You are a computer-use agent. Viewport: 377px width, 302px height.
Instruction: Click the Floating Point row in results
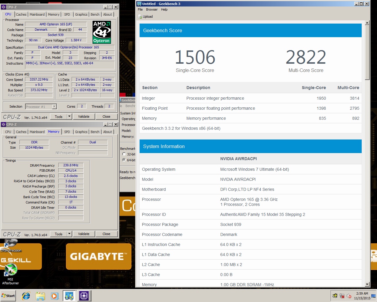click(x=251, y=108)
